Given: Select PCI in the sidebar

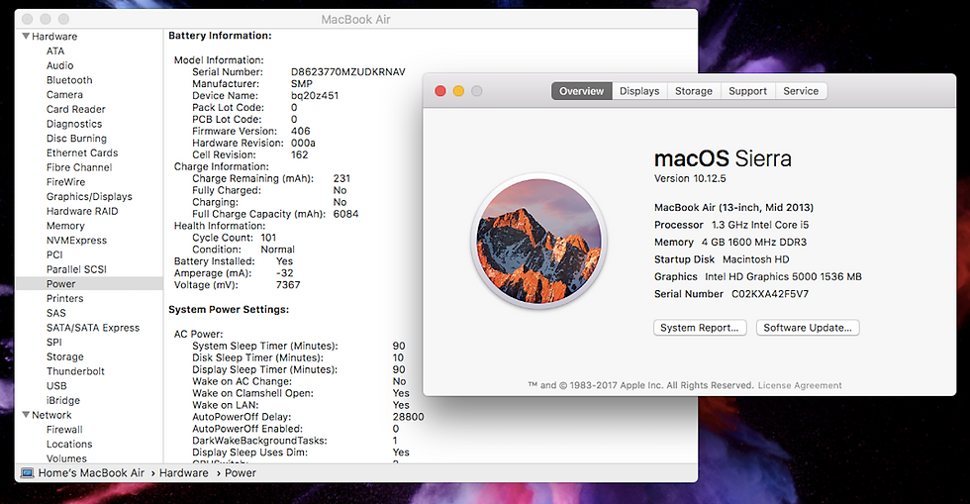Looking at the screenshot, I should [54, 255].
